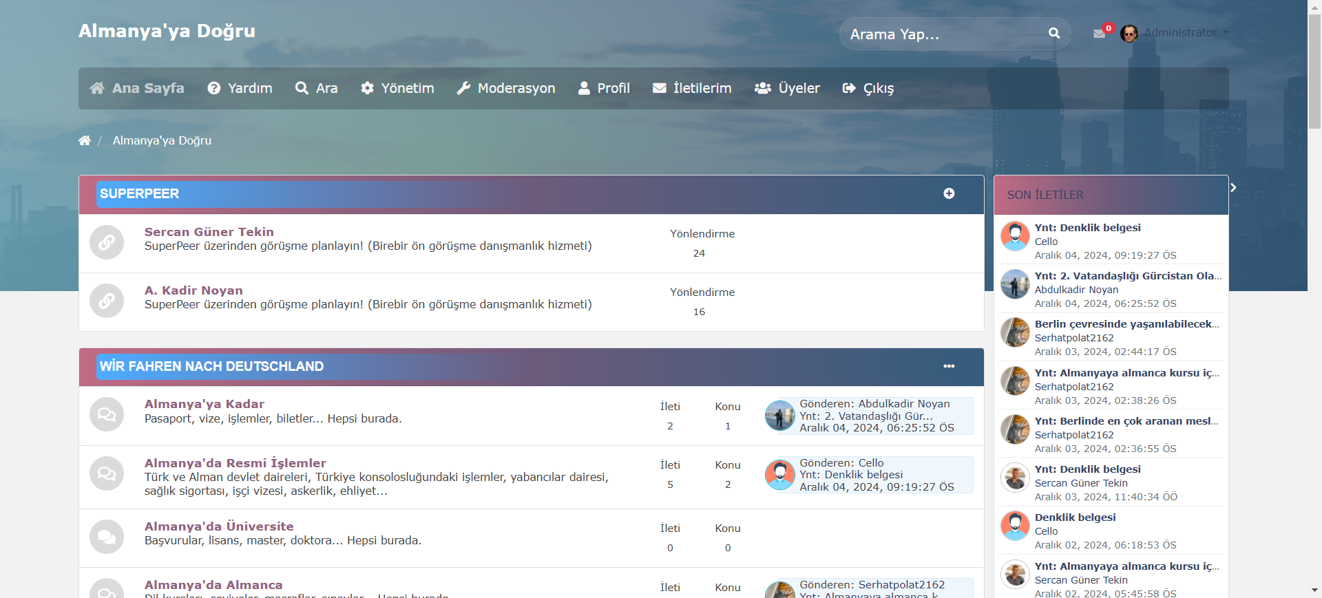This screenshot has width=1322, height=598.
Task: Select Moderasyon in the navigation bar
Action: (x=506, y=88)
